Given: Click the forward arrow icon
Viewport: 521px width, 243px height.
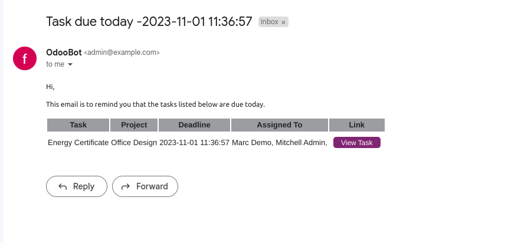Looking at the screenshot, I should tap(125, 186).
